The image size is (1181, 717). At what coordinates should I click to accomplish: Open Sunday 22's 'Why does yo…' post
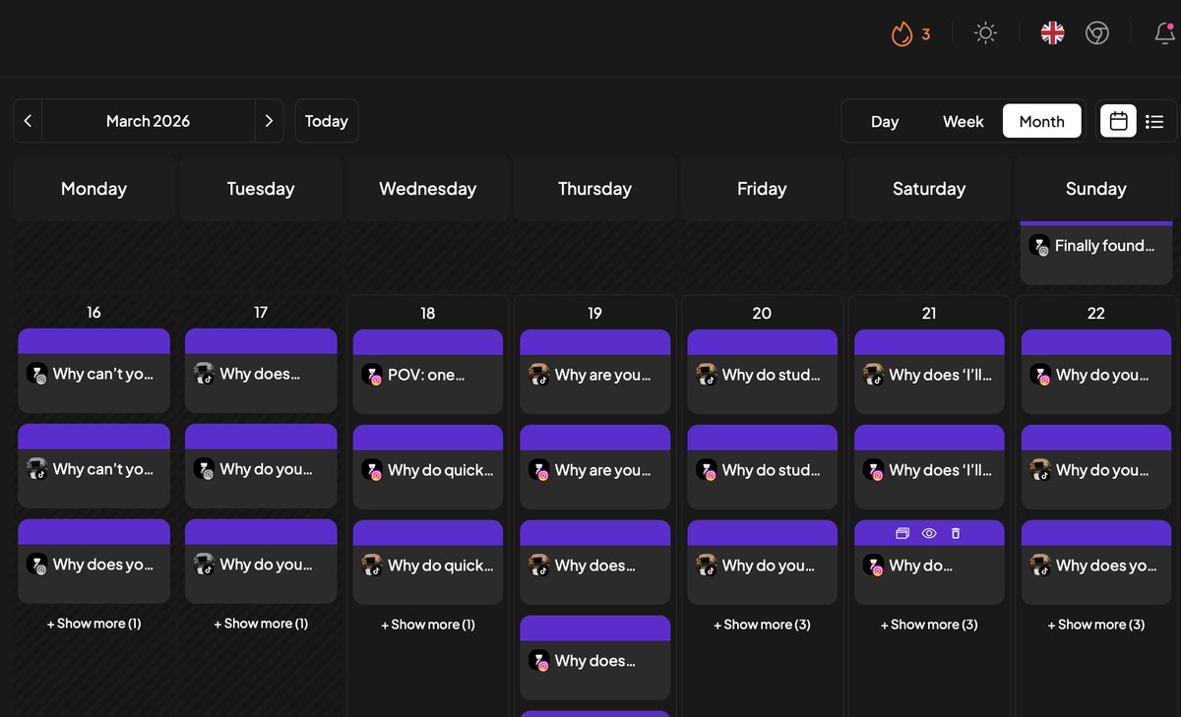(1096, 563)
